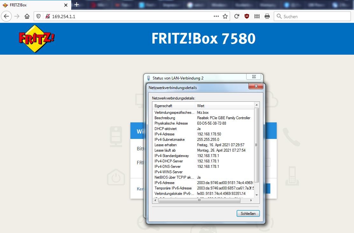Click the vertical scrollbar thumb
The height and width of the screenshot is (233, 354).
[256, 145]
